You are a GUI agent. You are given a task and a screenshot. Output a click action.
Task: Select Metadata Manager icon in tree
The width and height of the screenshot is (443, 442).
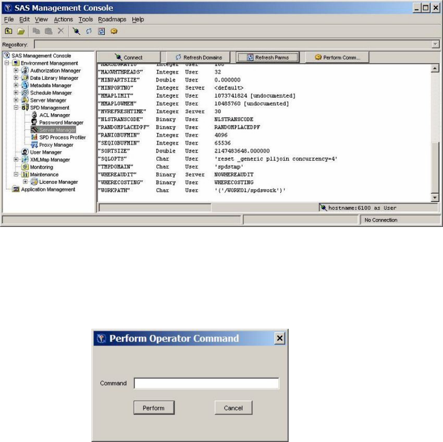(25, 85)
